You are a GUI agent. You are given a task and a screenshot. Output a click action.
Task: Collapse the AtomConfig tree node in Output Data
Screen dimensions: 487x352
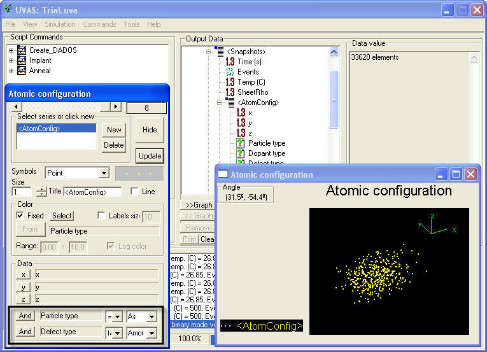pyautogui.click(x=219, y=103)
